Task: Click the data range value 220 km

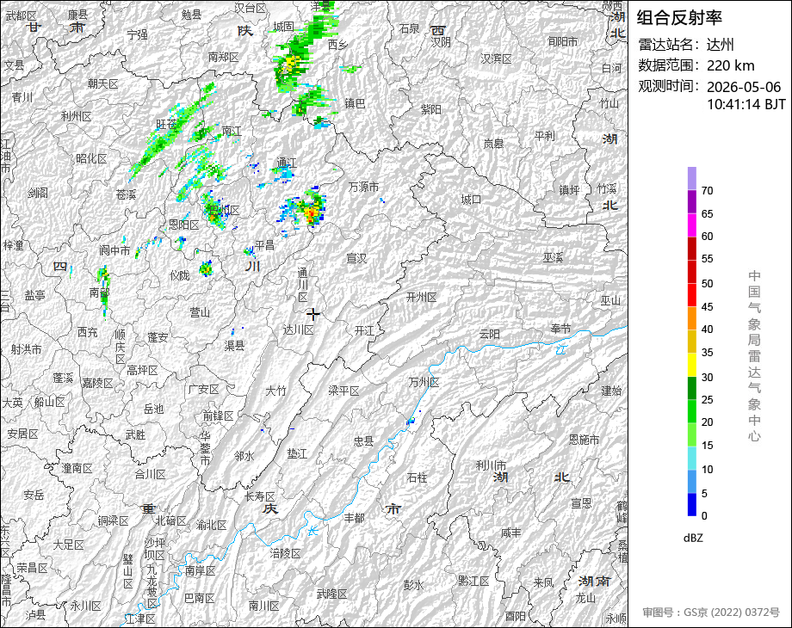Action: (x=730, y=65)
